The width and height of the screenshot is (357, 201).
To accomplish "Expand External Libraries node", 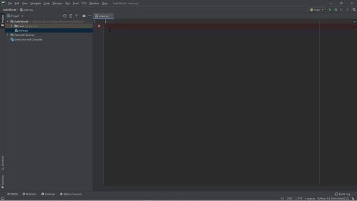I will pyautogui.click(x=7, y=35).
